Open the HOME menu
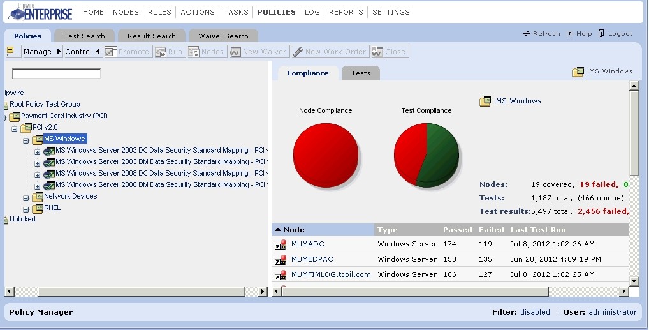The width and height of the screenshot is (649, 330). (x=93, y=12)
